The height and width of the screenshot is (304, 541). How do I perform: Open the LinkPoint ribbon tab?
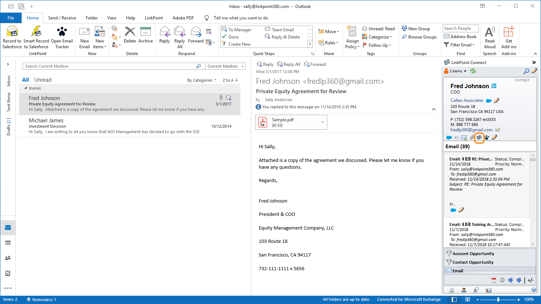154,18
